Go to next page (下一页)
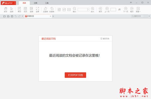 click(126, 10)
